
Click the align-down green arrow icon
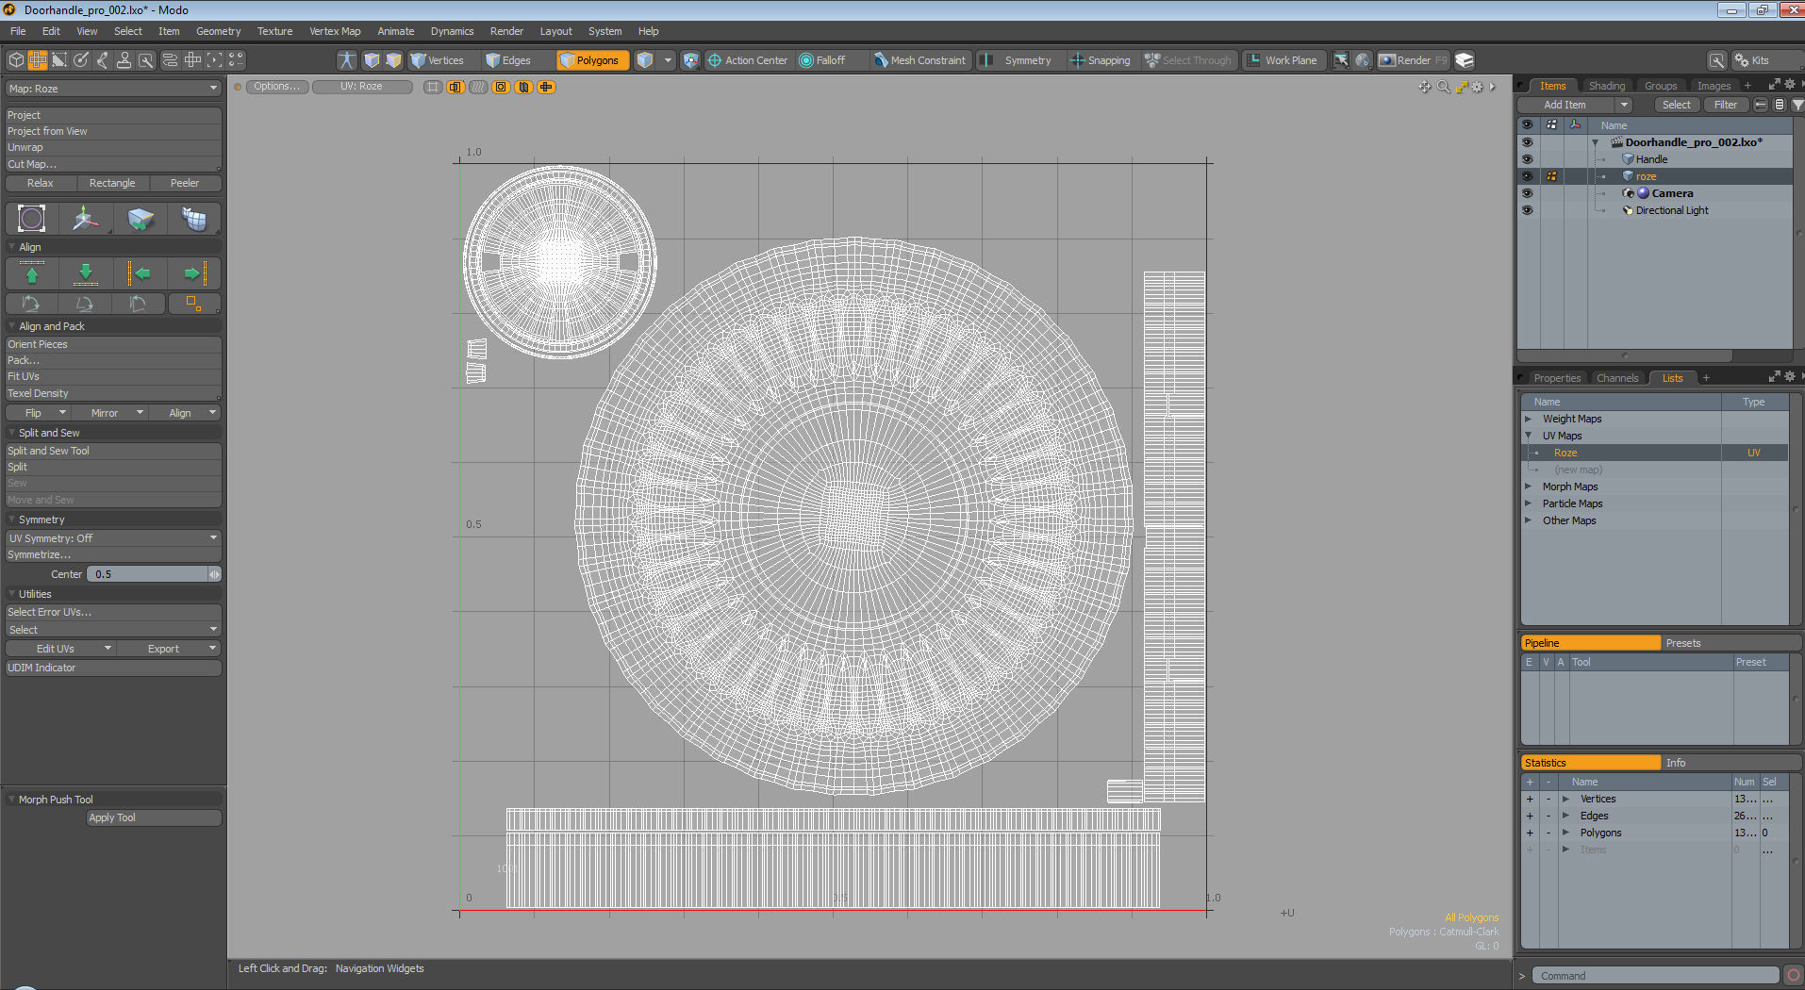86,273
